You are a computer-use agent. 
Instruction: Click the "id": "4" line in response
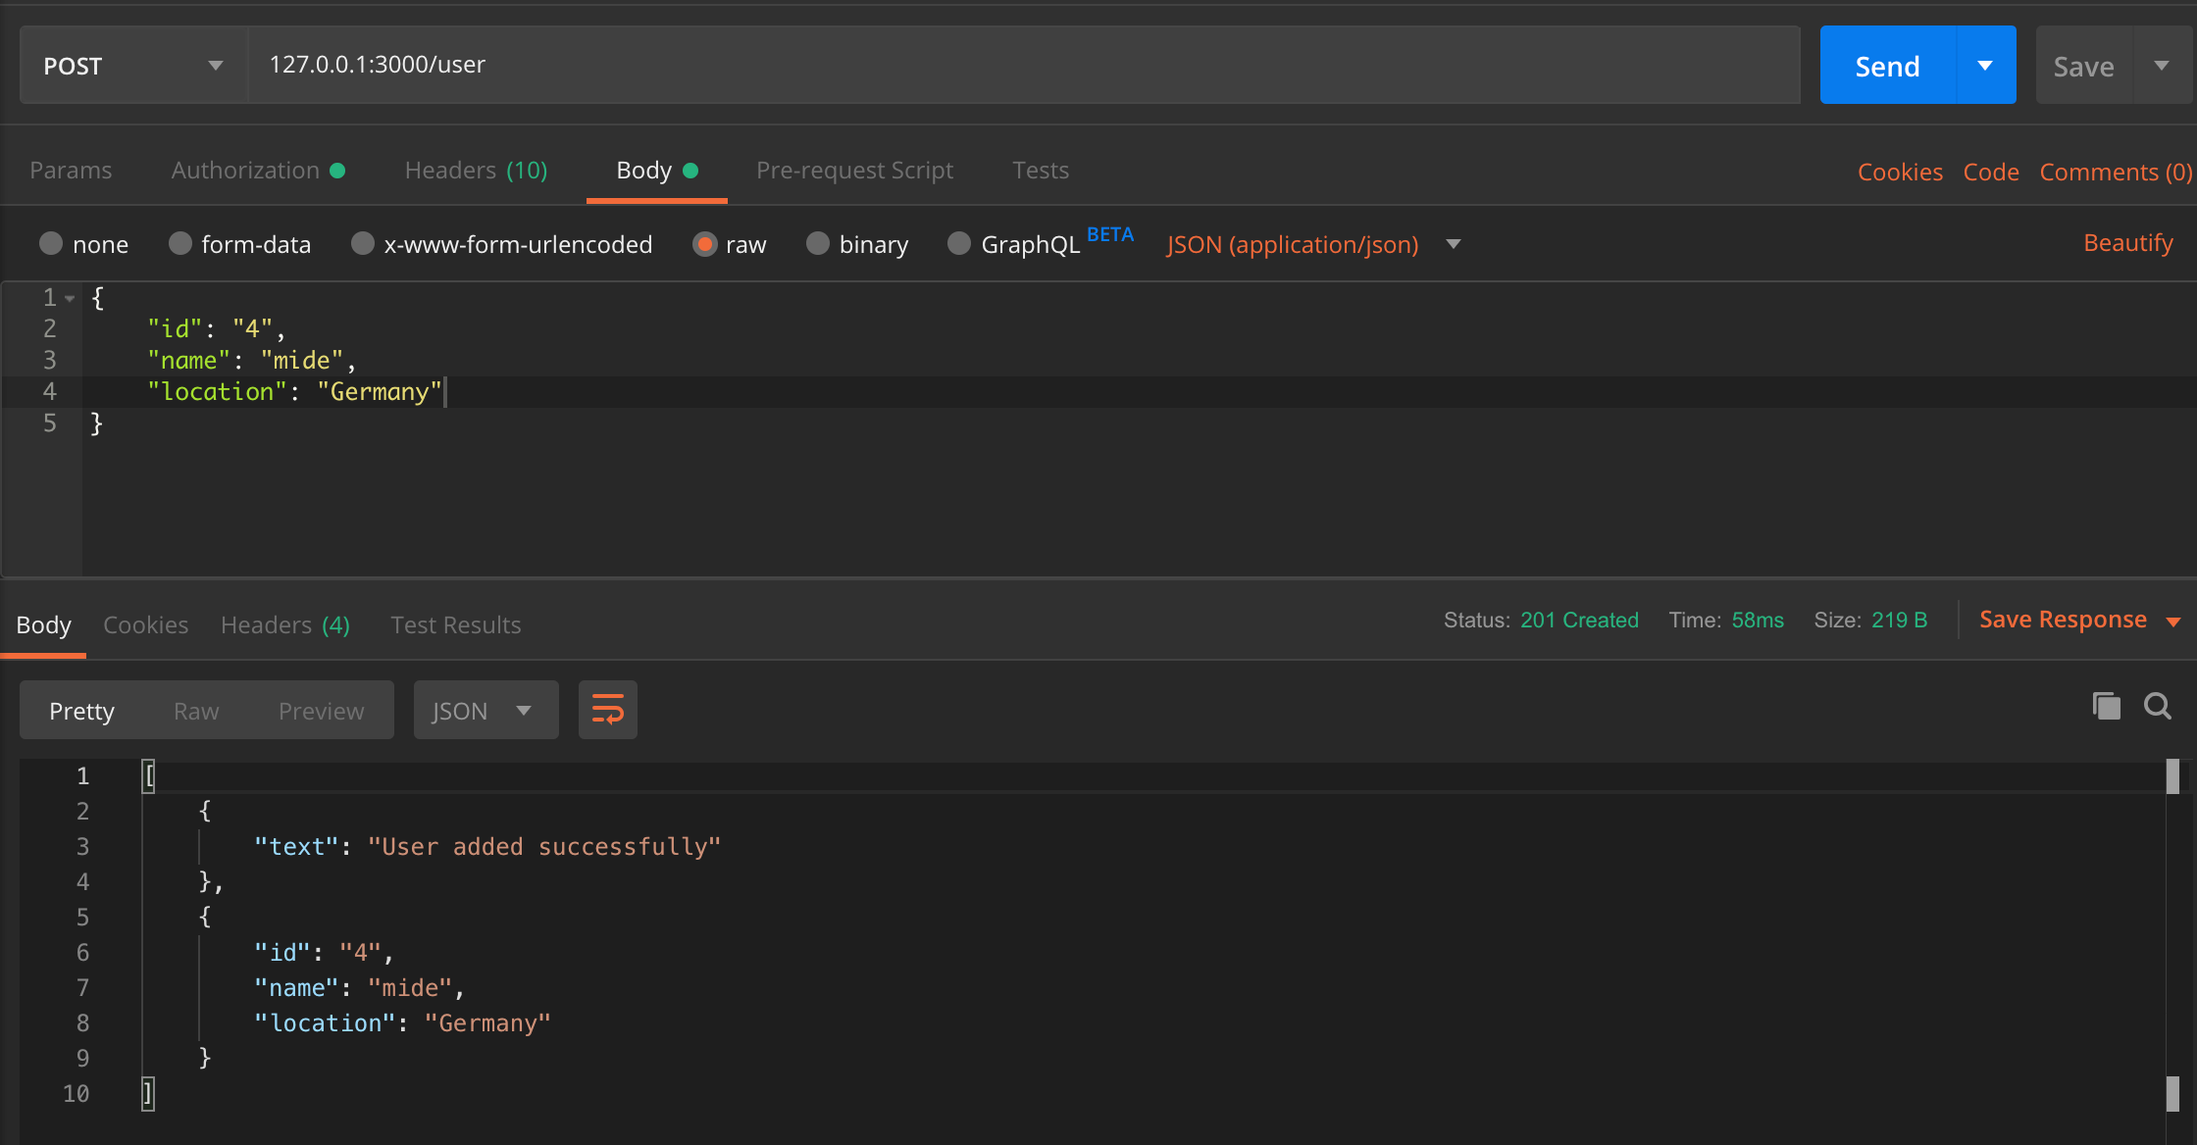[324, 952]
